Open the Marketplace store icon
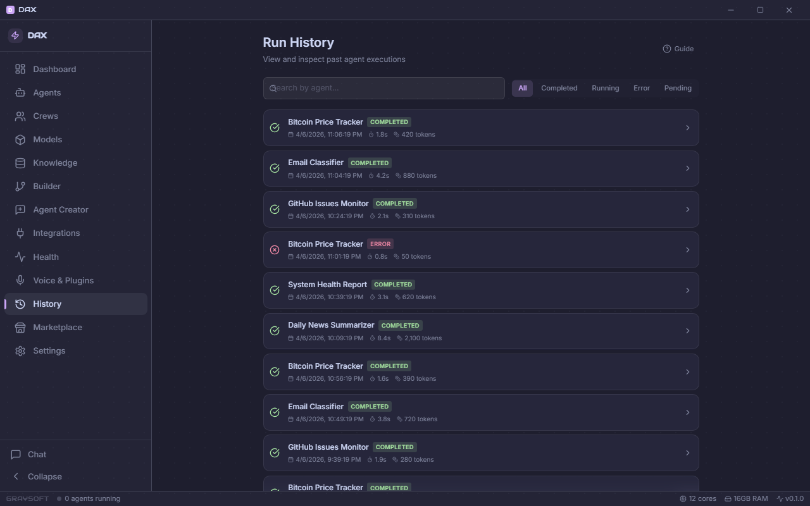The width and height of the screenshot is (810, 506). point(20,327)
